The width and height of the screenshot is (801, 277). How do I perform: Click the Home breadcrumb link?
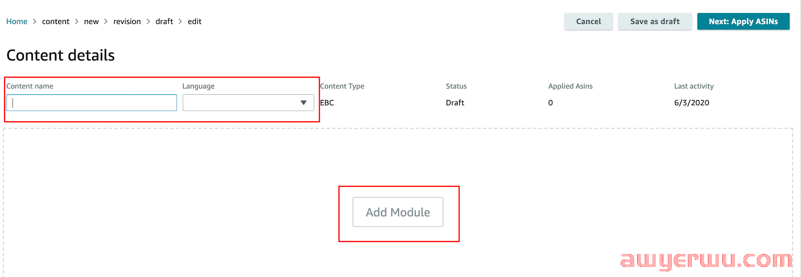coord(17,22)
